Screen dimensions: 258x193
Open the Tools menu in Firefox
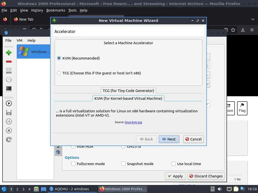coord(72,10)
